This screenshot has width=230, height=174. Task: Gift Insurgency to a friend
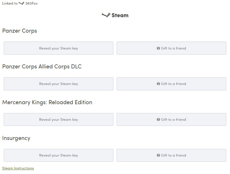click(171, 155)
